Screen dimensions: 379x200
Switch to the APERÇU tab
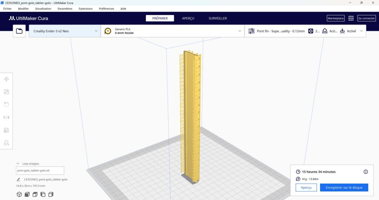(188, 18)
